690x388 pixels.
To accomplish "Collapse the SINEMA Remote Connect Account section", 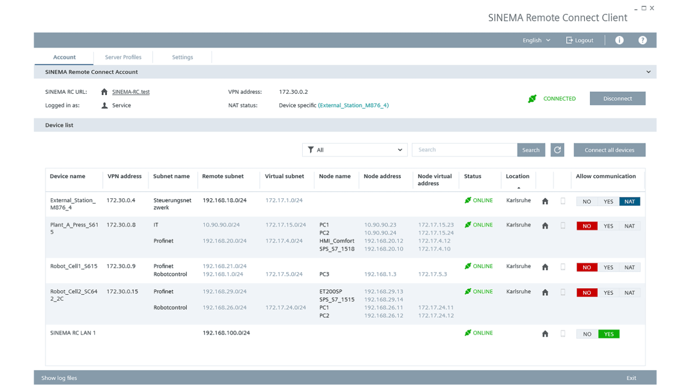I will coord(648,72).
